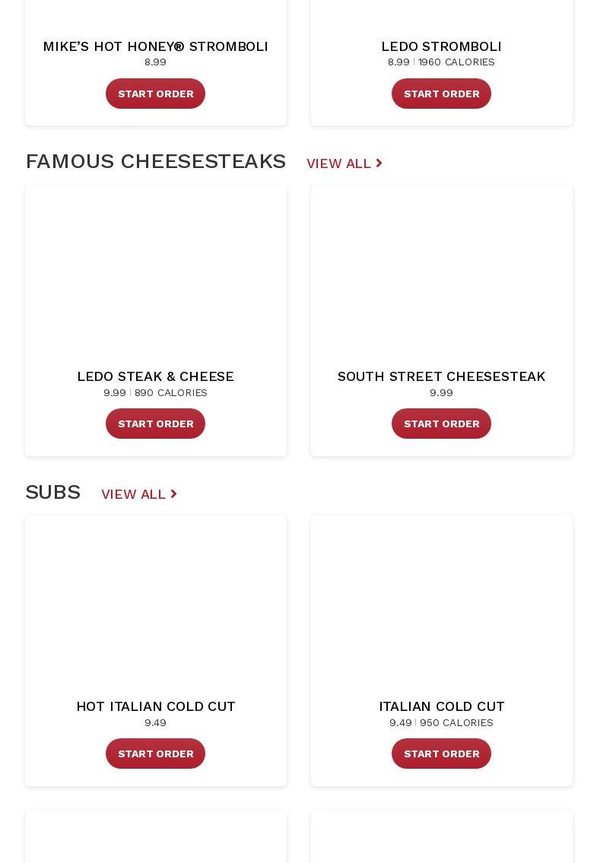
Task: Start order for the 950-calorie Italian Cold Cut
Action: pyautogui.click(x=441, y=754)
